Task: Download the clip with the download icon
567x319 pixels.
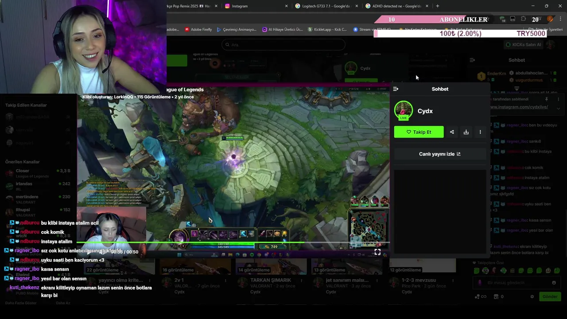Action: click(x=466, y=132)
